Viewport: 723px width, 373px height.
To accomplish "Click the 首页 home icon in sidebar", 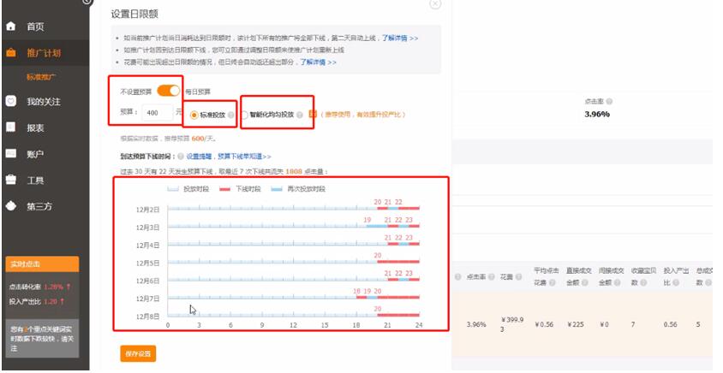I will [x=10, y=27].
